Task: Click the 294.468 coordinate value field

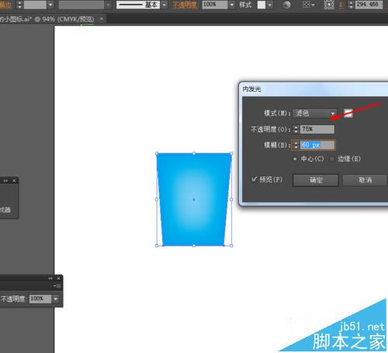Action: point(369,5)
